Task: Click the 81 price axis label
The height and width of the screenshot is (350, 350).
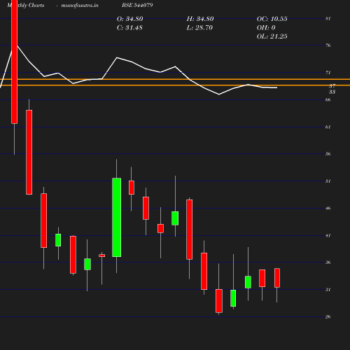Action: coord(328,19)
